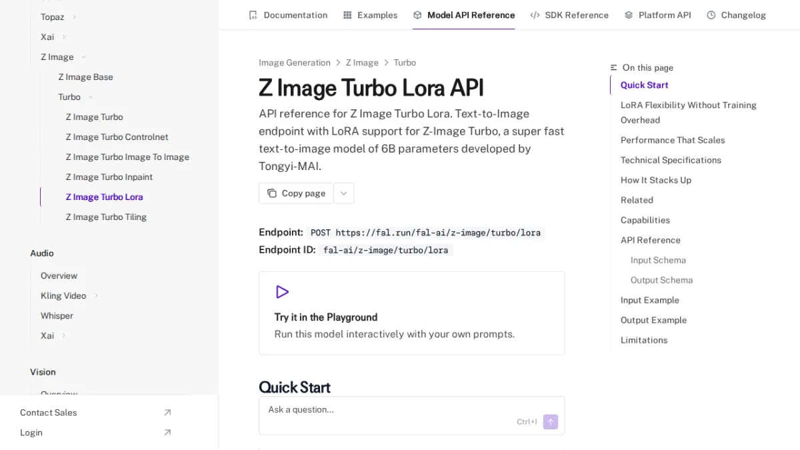Open the Documentation tab
The image size is (800, 450).
(x=288, y=15)
